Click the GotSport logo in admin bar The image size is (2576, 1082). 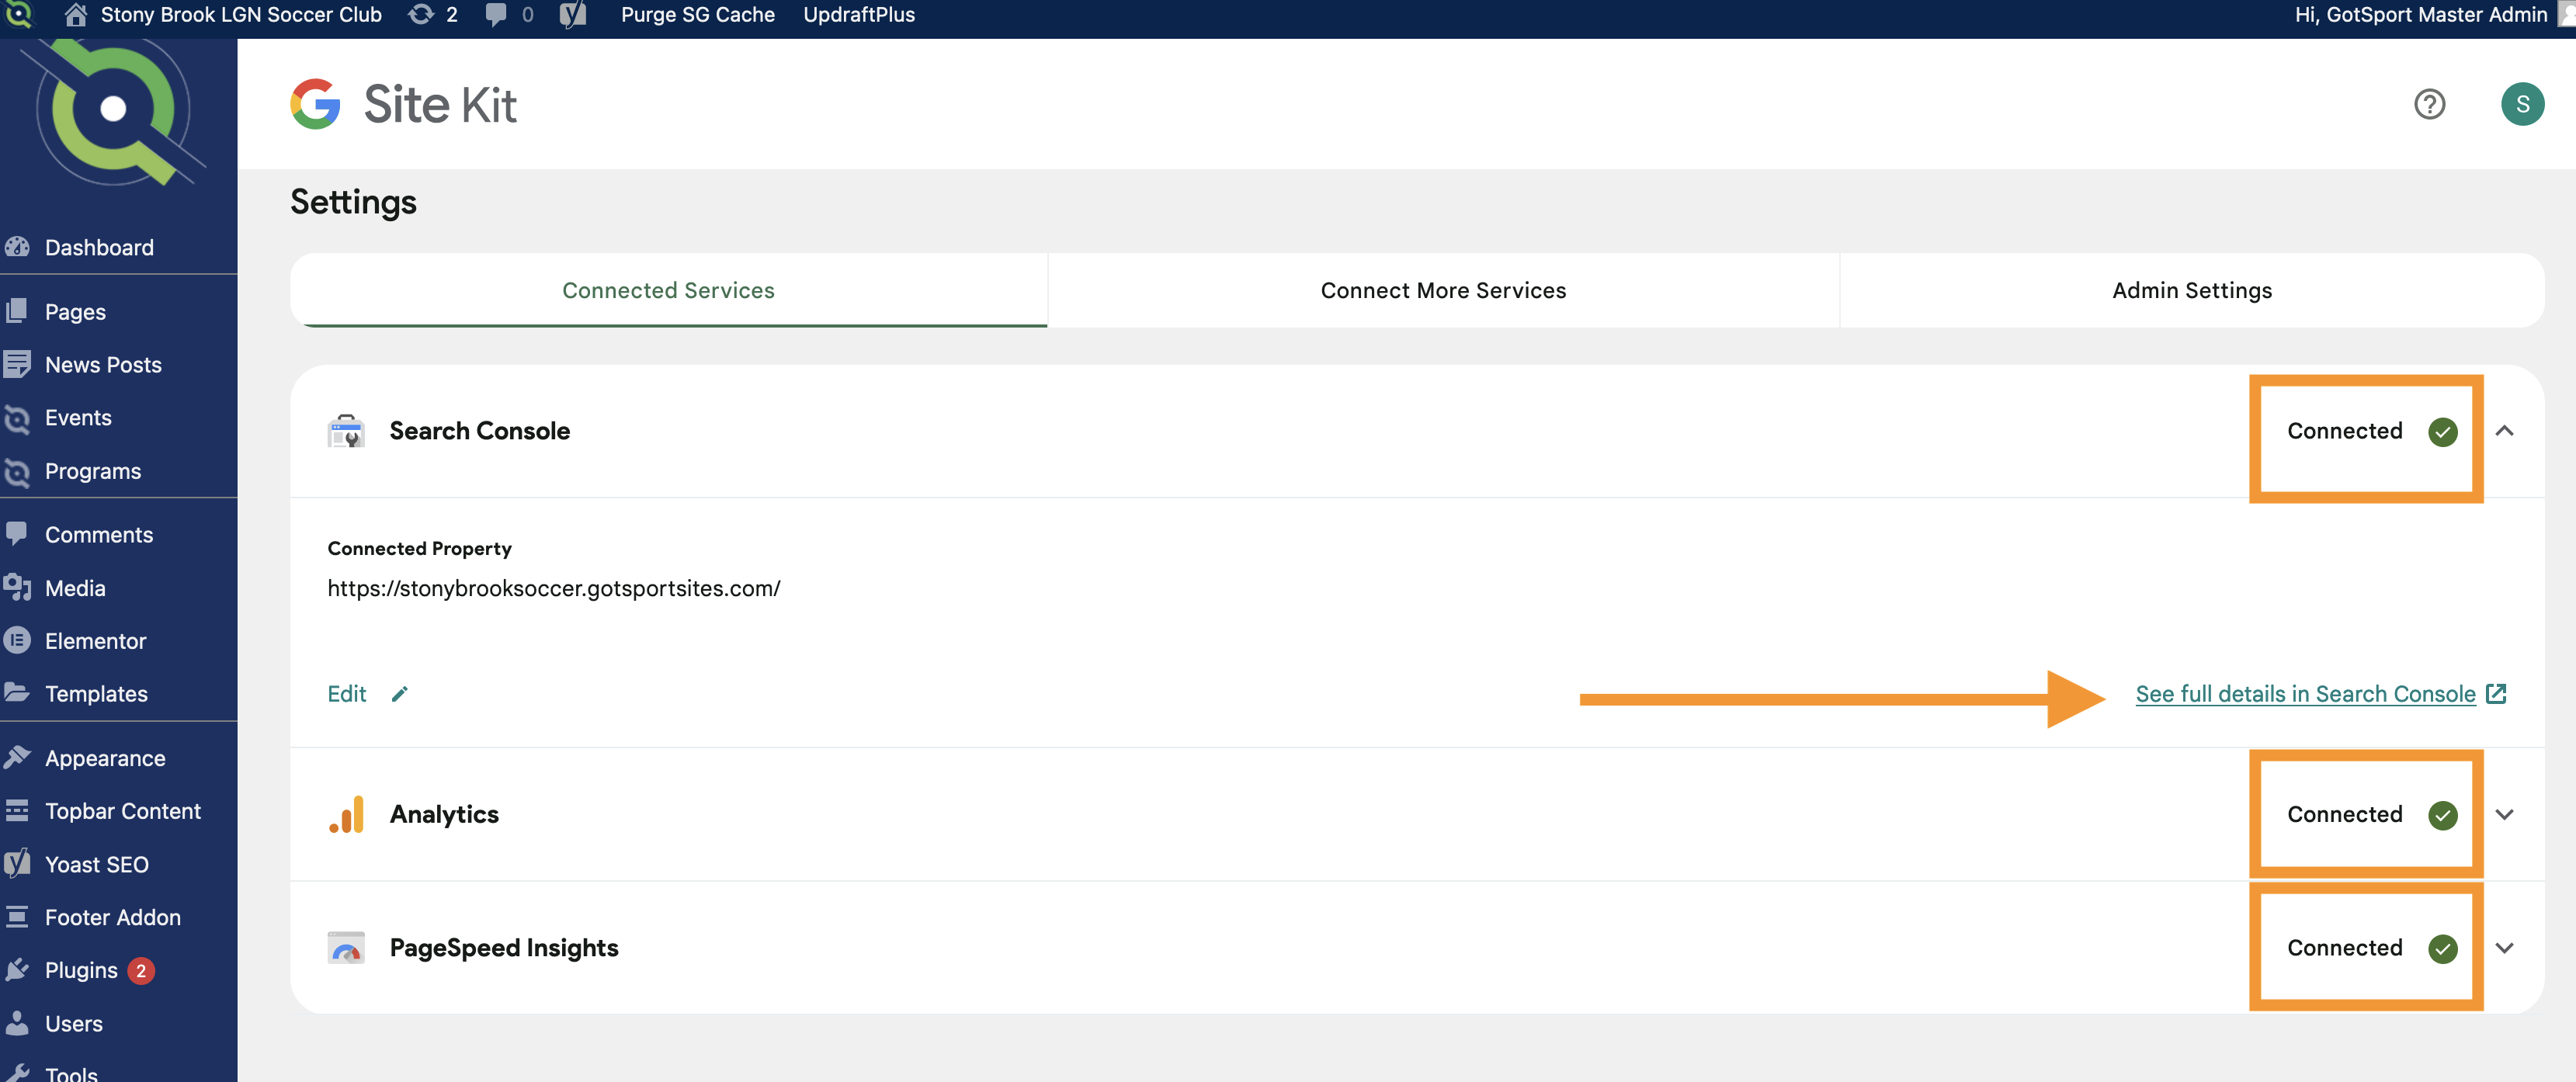pos(18,14)
